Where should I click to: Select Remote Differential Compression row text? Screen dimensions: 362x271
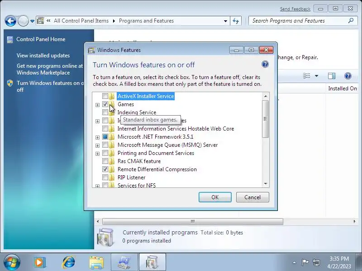click(157, 169)
